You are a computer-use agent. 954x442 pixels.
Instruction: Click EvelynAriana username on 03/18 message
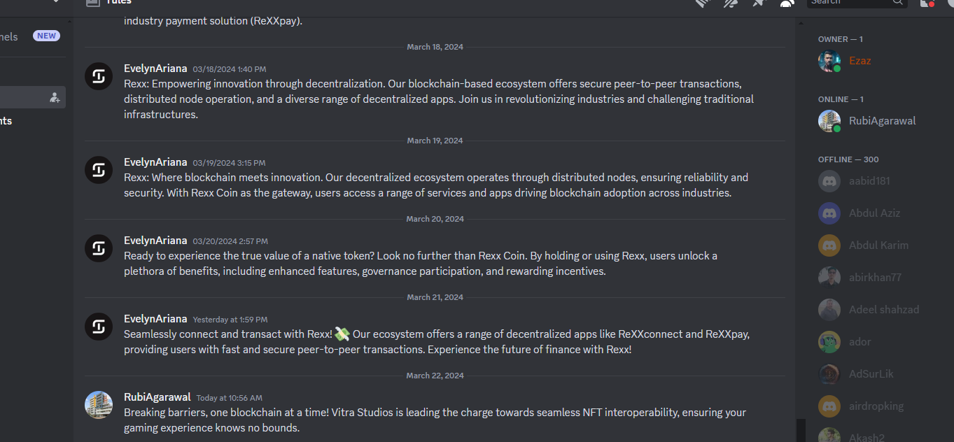[155, 69]
